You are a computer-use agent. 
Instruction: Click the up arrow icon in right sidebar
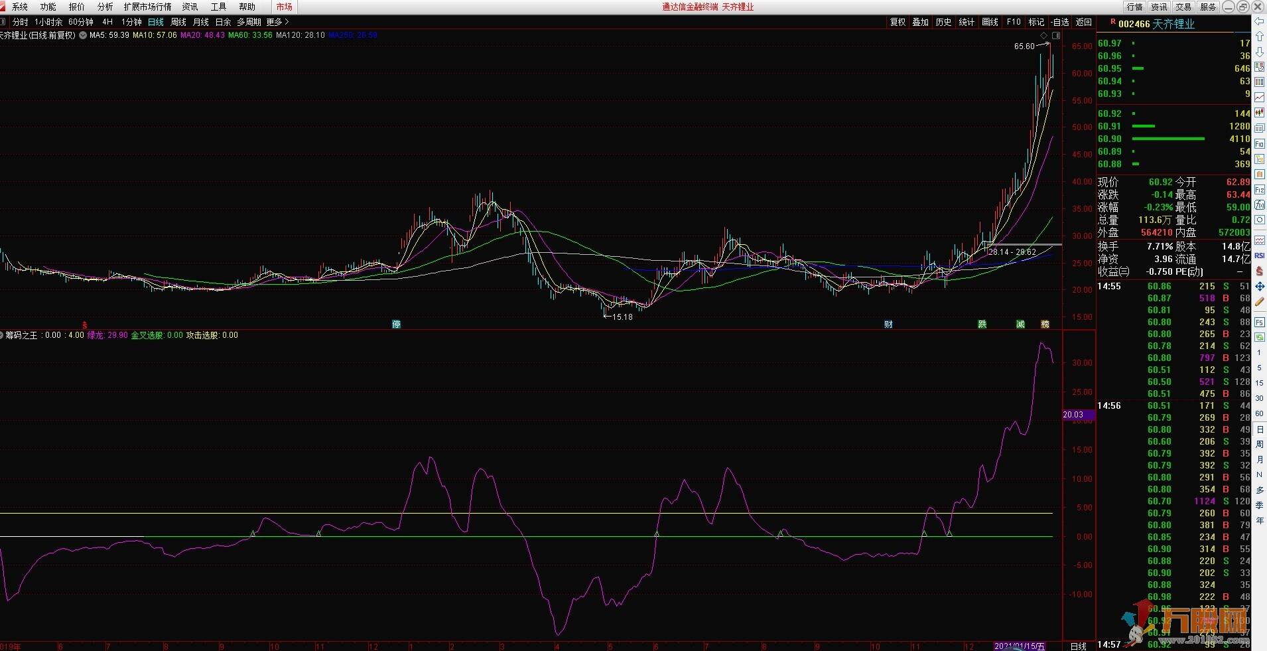coord(1259,37)
